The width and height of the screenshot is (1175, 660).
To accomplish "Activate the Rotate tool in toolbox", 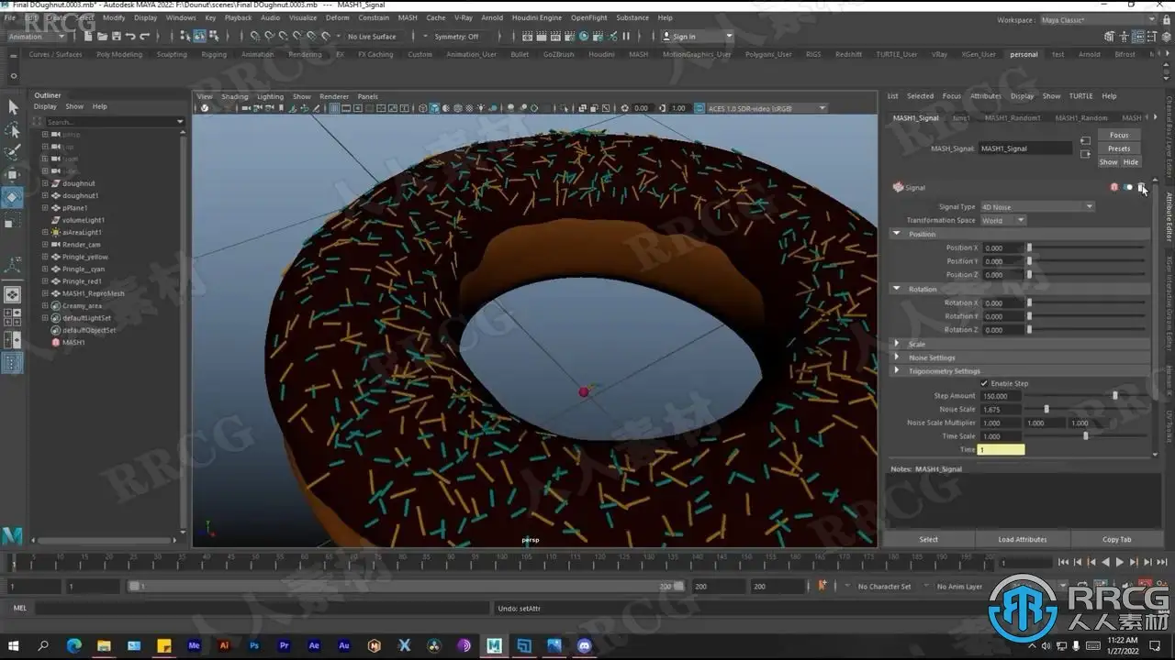I will point(13,197).
